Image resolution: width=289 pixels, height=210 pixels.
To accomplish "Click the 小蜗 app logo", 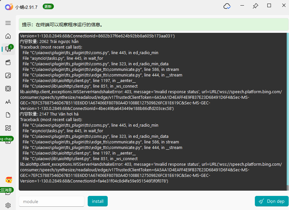I will point(9,7).
